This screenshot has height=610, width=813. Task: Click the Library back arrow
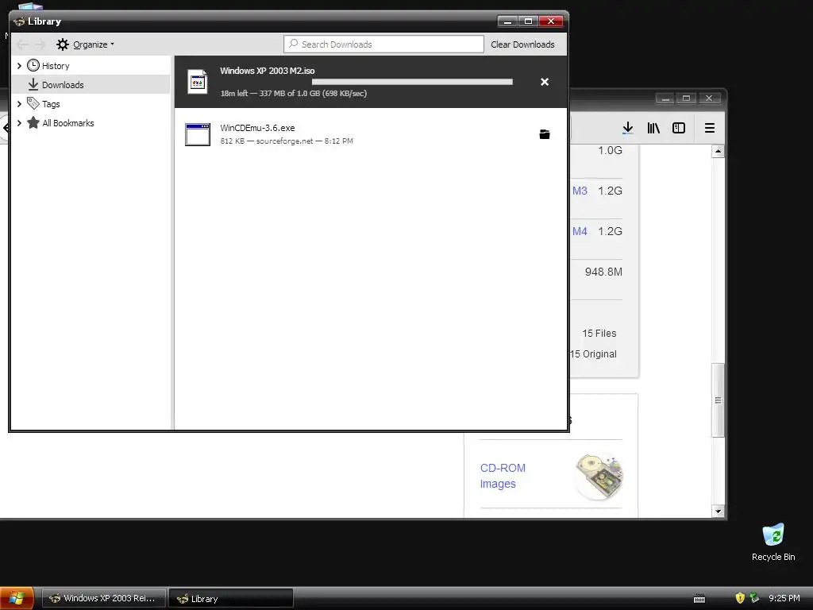coord(22,44)
